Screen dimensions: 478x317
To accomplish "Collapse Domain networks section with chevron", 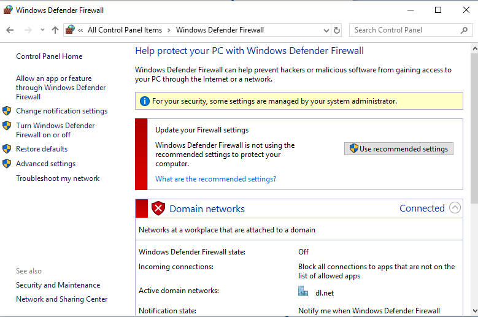I will 455,208.
